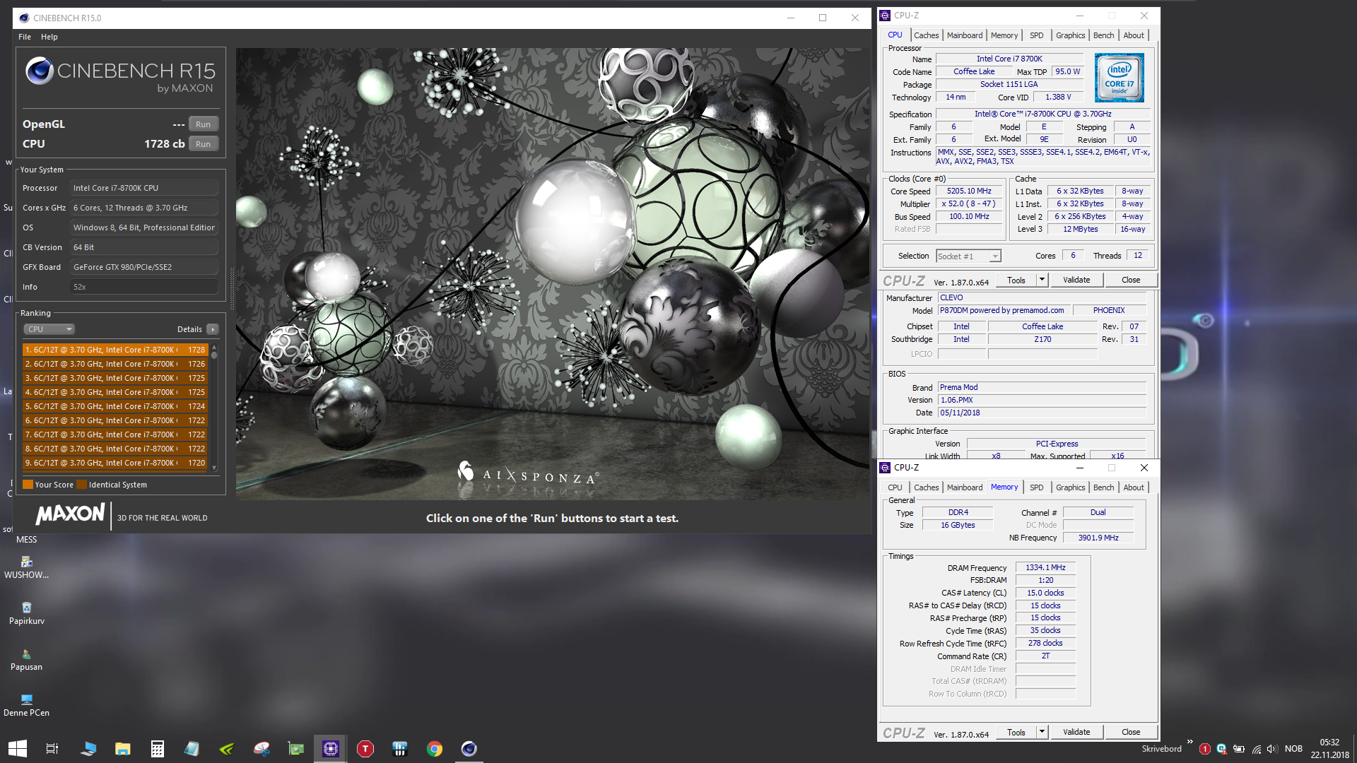Viewport: 1357px width, 763px height.
Task: Expand ranking Details arrow button
Action: click(213, 329)
